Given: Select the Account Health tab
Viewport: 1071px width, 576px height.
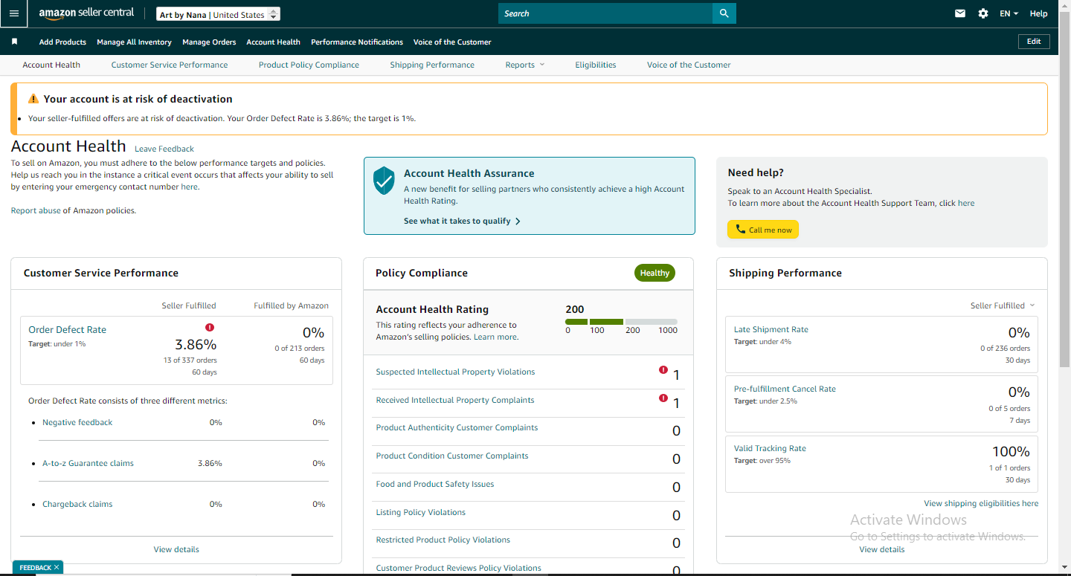Looking at the screenshot, I should click(51, 65).
